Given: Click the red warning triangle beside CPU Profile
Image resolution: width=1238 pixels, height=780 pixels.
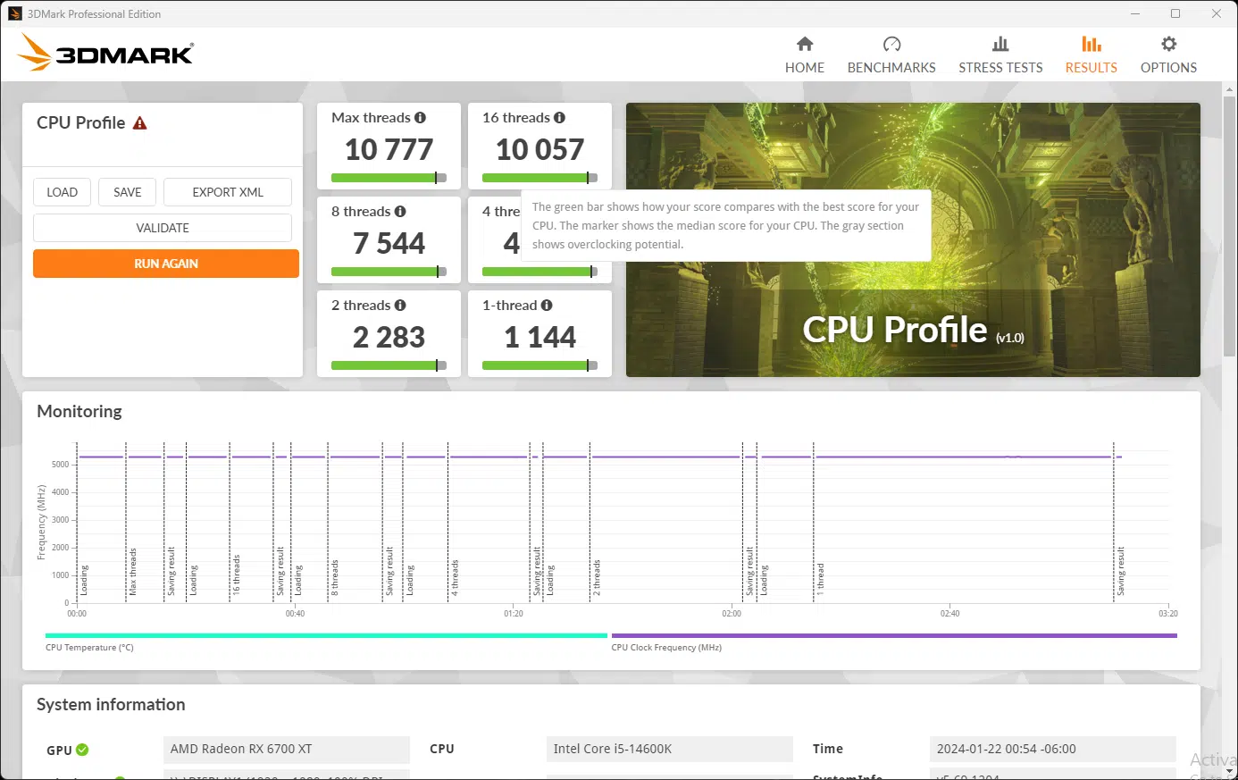Looking at the screenshot, I should [139, 123].
